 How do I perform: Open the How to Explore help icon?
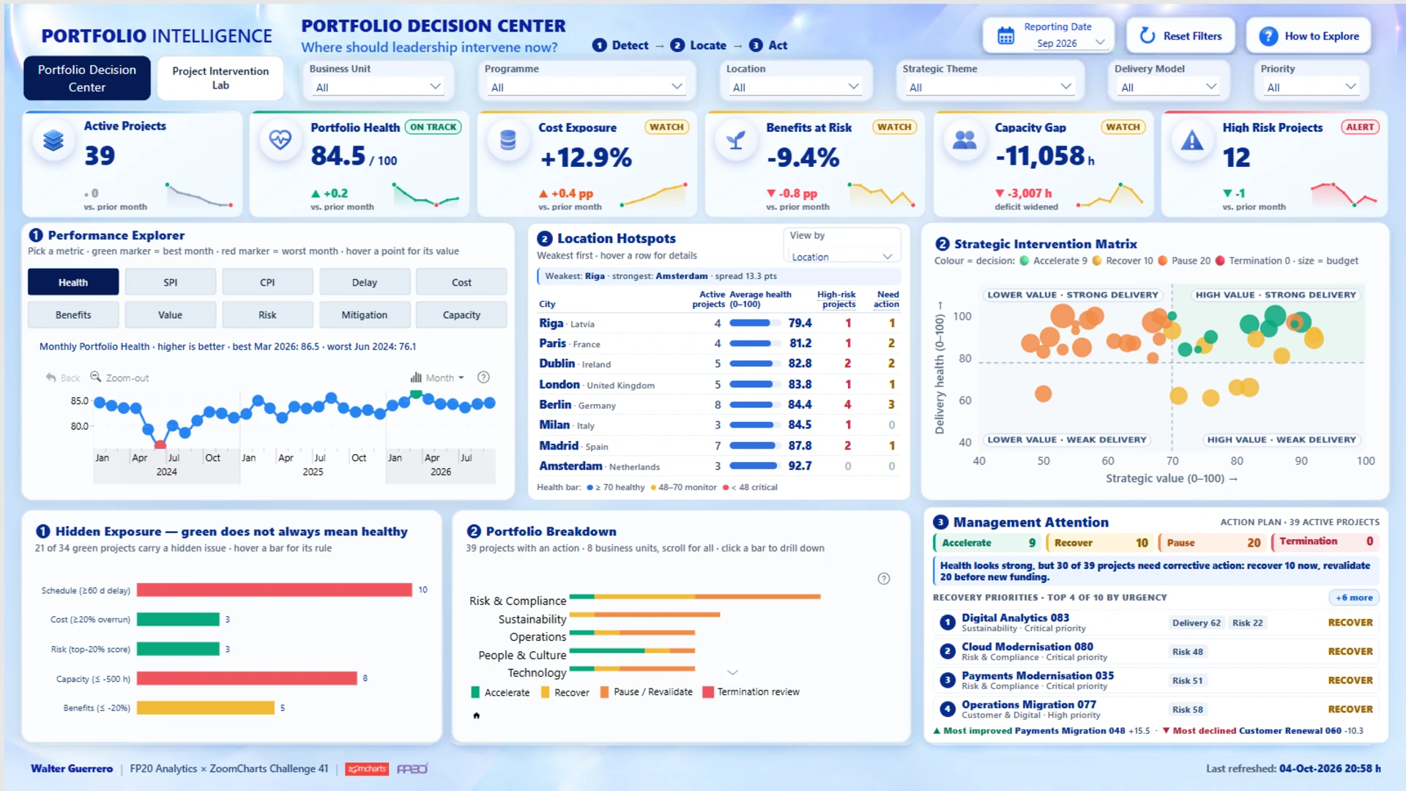coord(1268,36)
